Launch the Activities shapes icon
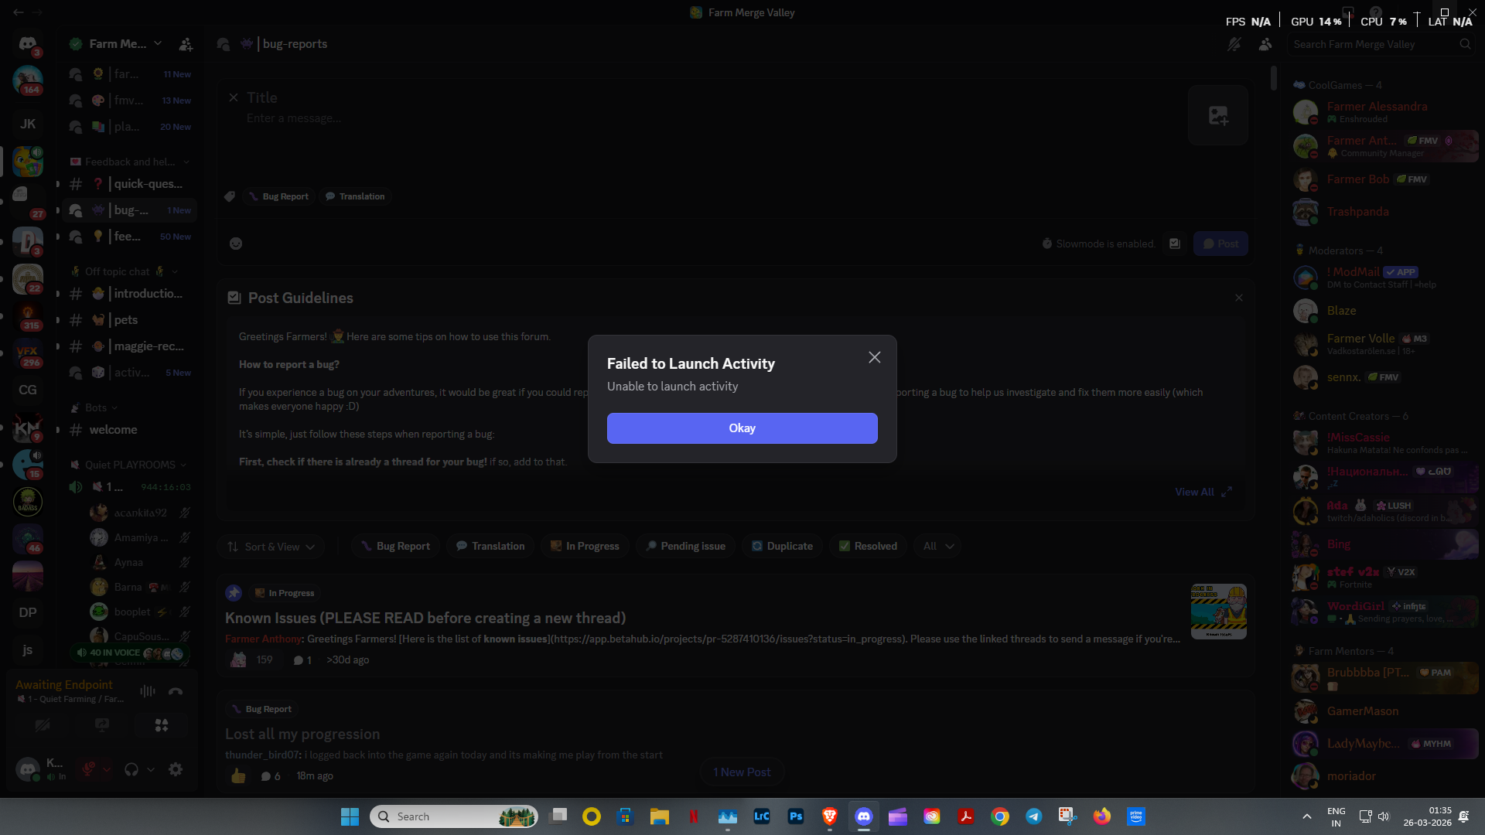 coord(162,725)
